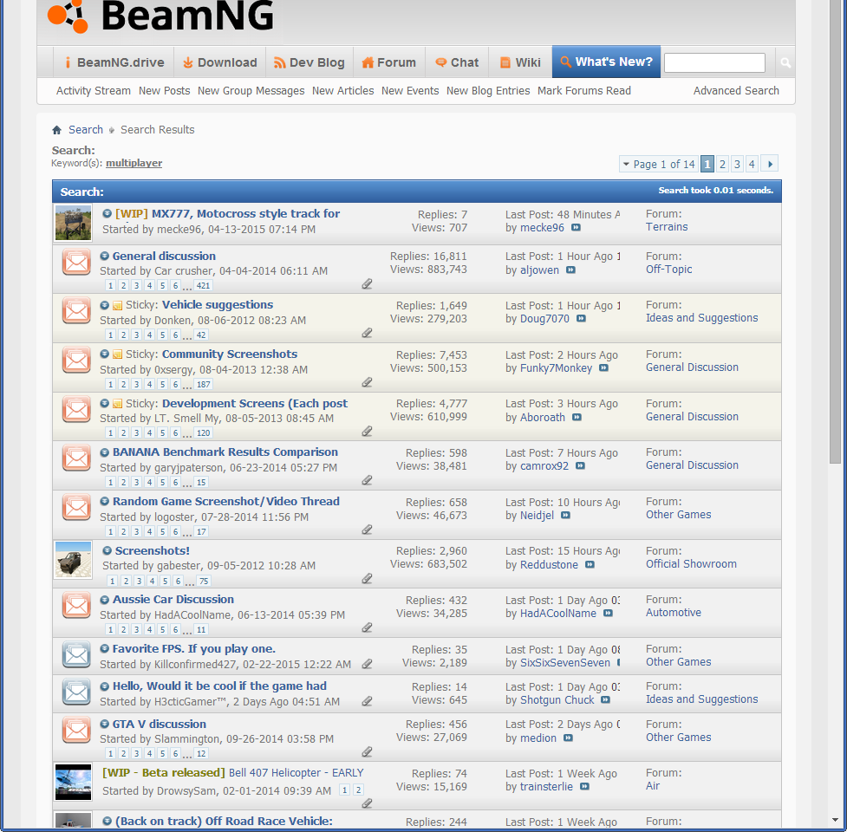The image size is (847, 832).
Task: Open New Blog Entries
Action: coord(488,91)
